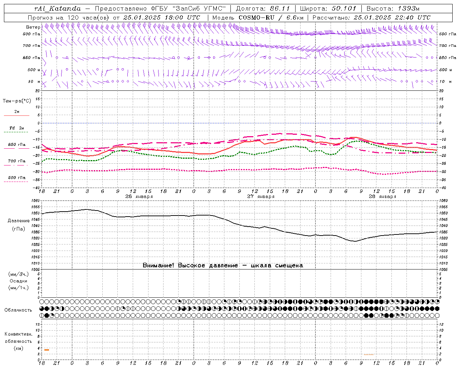458x366 pixels.
Task: Click the Осадки precipitation label
Action: coord(18,281)
